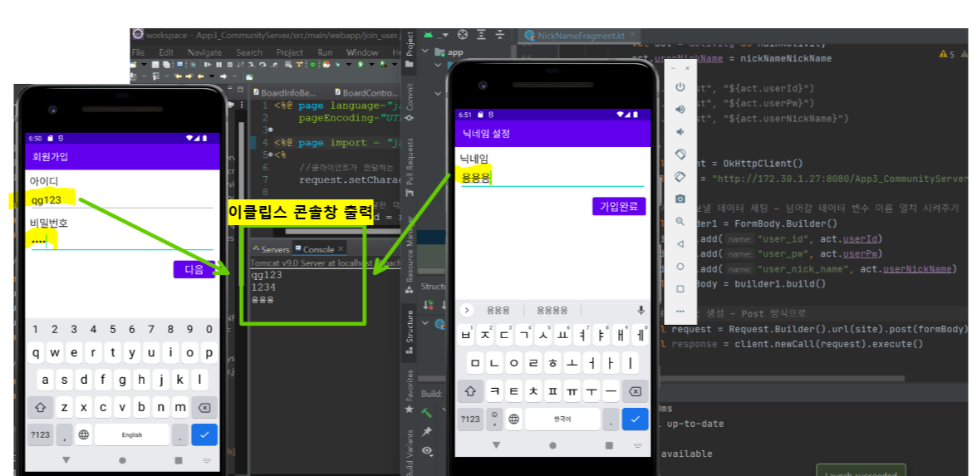This screenshot has width=972, height=476.
Task: Close the Console tab with its X
Action: click(x=341, y=249)
